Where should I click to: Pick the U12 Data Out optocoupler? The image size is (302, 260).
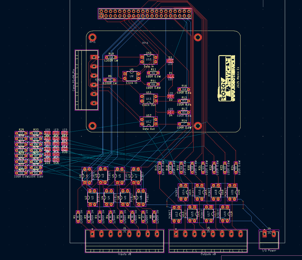[149, 122]
